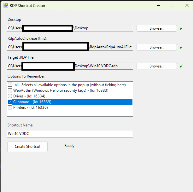Tick the Printers (Id: 16336) checkbox
Image resolution: width=193 pixels, height=192 pixels.
click(10, 108)
